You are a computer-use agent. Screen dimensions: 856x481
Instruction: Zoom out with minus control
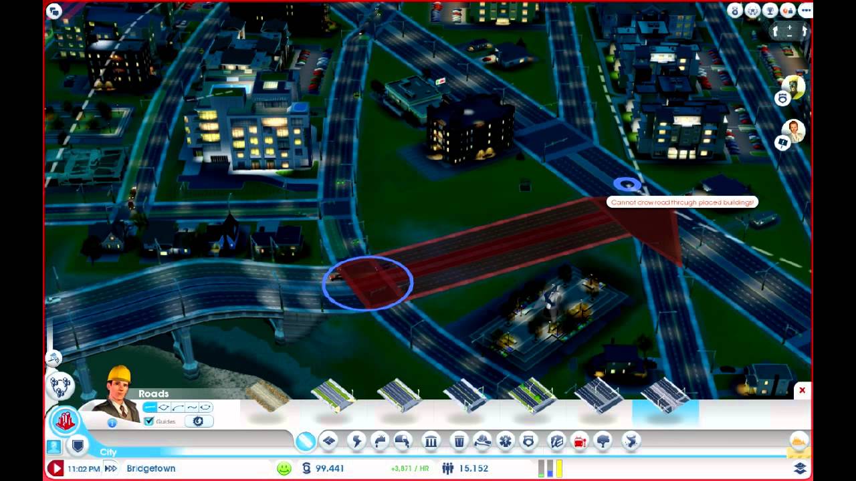tap(790, 35)
